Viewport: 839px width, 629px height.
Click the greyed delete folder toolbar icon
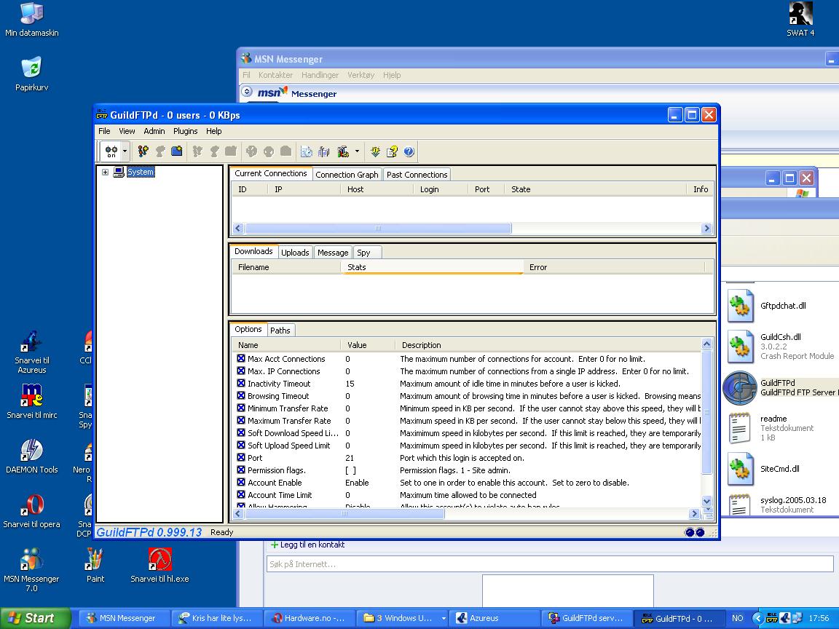[231, 152]
